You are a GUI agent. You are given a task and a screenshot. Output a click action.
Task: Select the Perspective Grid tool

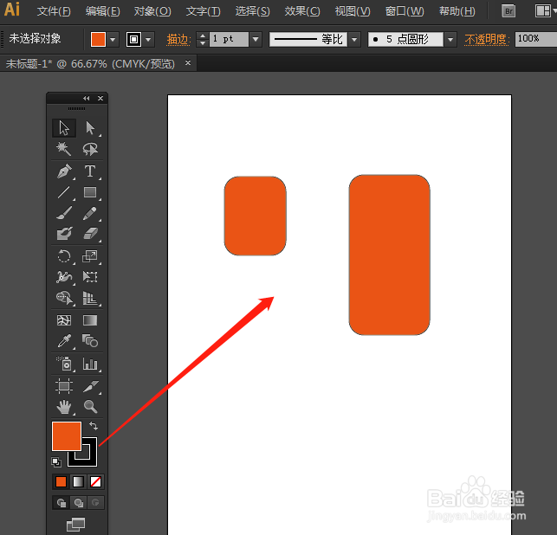coord(90,298)
